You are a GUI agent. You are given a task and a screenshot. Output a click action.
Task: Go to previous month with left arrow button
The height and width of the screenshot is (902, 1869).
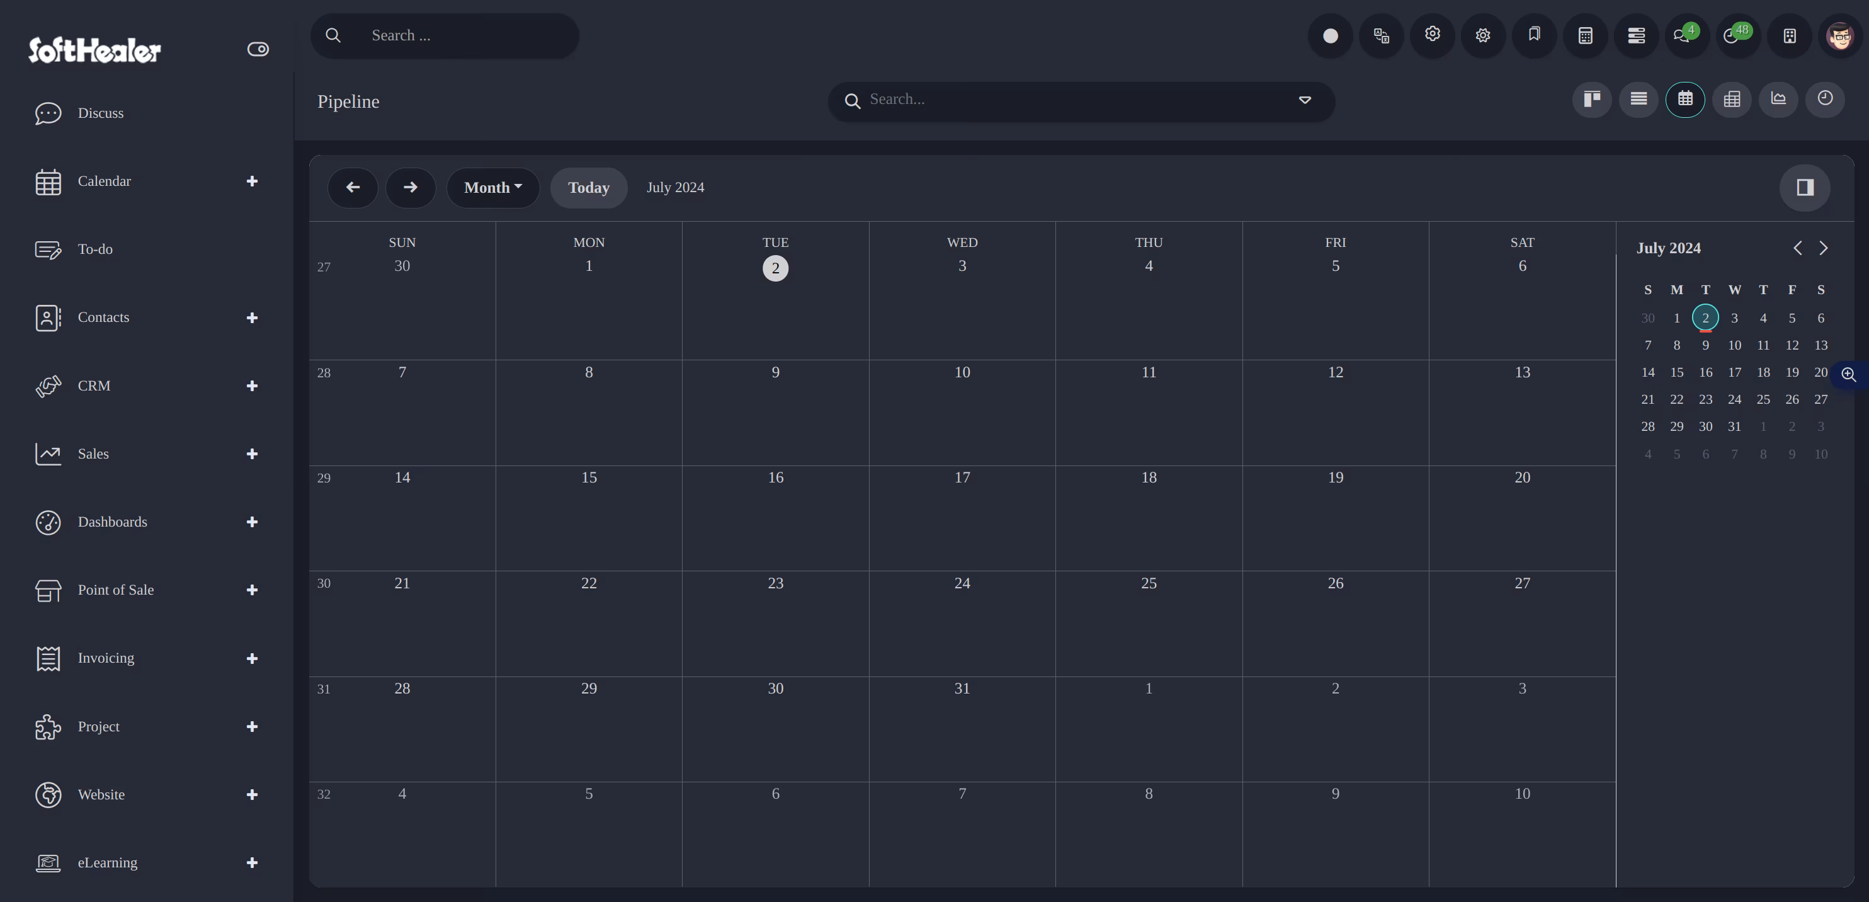[353, 188]
